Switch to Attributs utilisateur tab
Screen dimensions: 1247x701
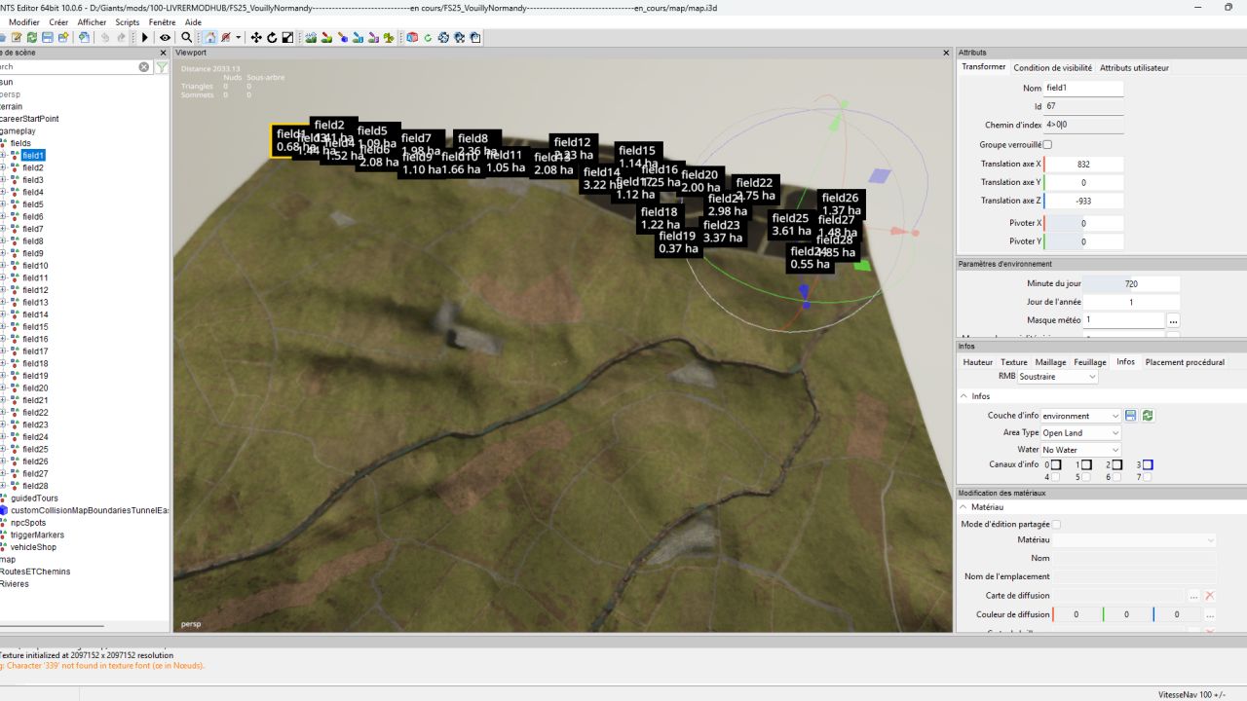pyautogui.click(x=1134, y=68)
